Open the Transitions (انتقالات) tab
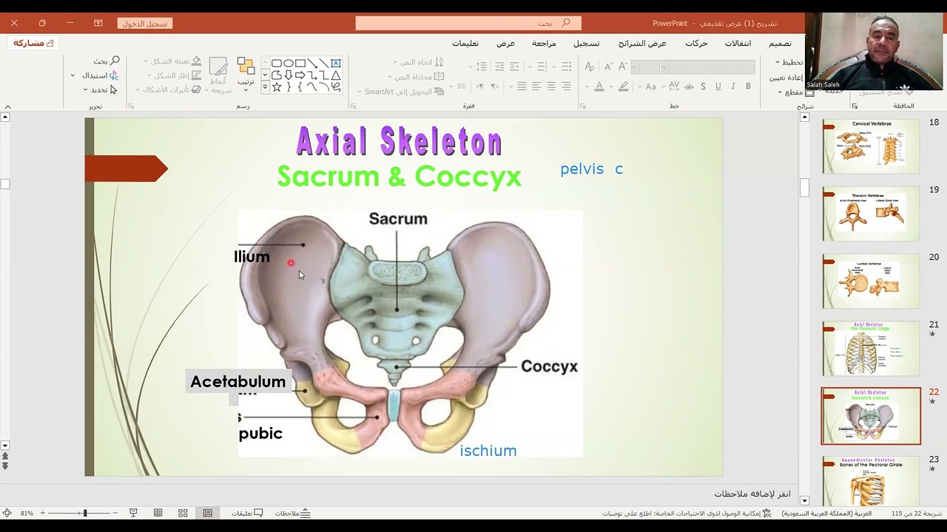Viewport: 947px width, 532px height. 738,43
